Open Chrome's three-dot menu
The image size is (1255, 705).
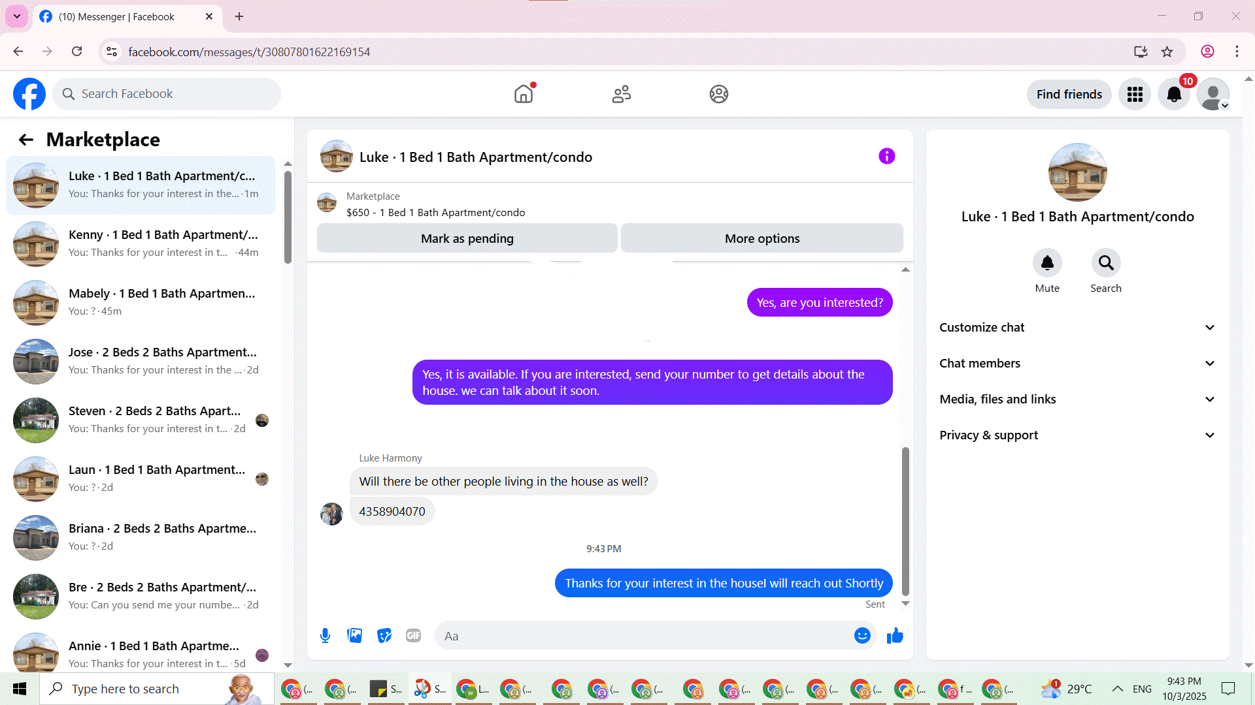point(1237,52)
